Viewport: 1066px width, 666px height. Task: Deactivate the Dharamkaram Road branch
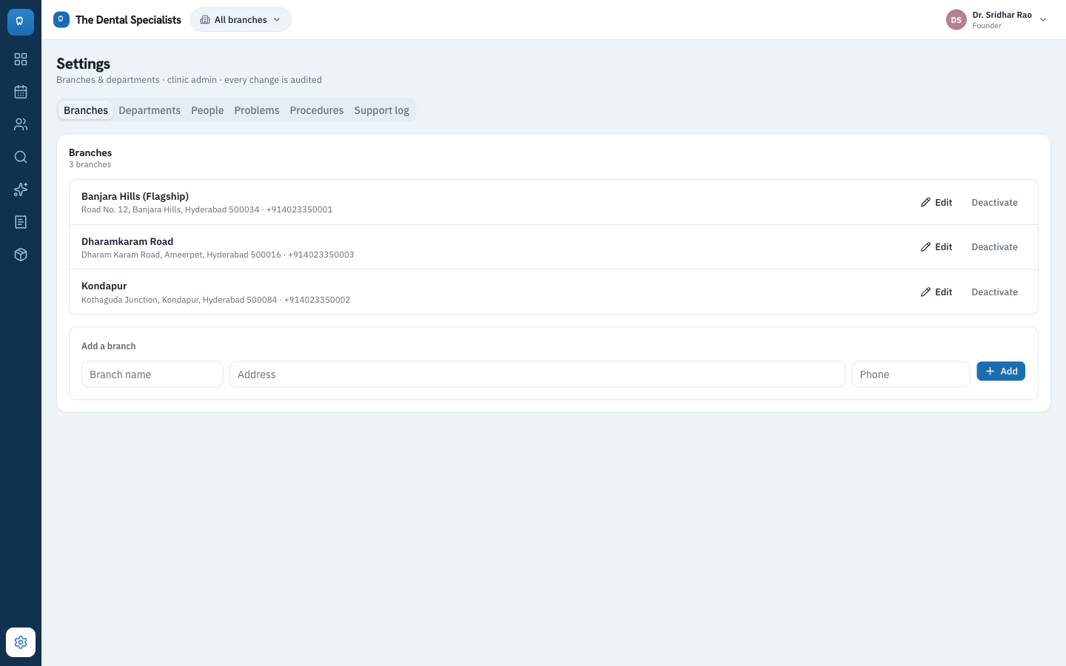tap(994, 247)
